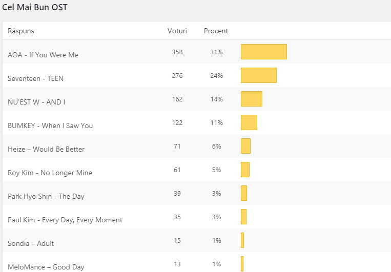Viewport: 391px width, 272px height.
Task: Click the 24% bar for Seventeen
Action: coord(258,75)
